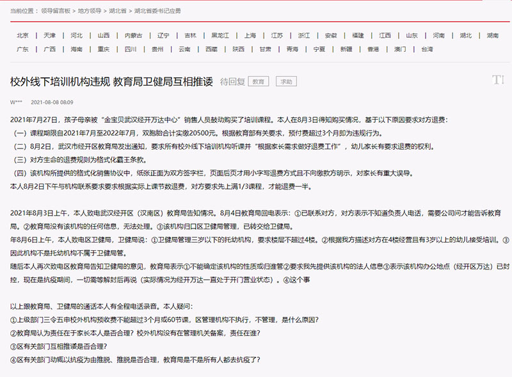Go to the 湖南 province page
Viewport: 512px width, 377px height.
(492, 35)
